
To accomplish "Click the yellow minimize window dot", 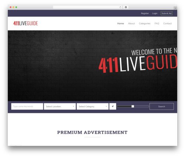I will (x=13, y=7).
